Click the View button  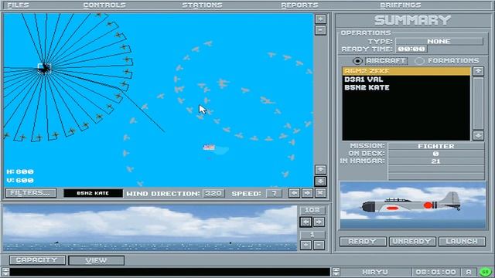[x=96, y=260]
